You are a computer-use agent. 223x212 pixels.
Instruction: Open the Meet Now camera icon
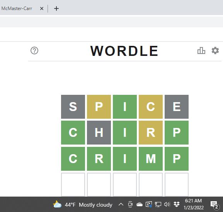(130, 204)
